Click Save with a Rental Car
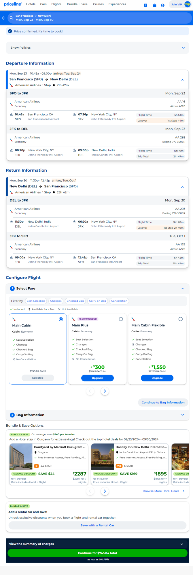Image resolution: width=193 pixels, height=575 pixels. point(97,525)
